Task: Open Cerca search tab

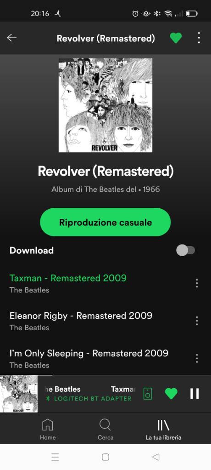Action: (105, 430)
